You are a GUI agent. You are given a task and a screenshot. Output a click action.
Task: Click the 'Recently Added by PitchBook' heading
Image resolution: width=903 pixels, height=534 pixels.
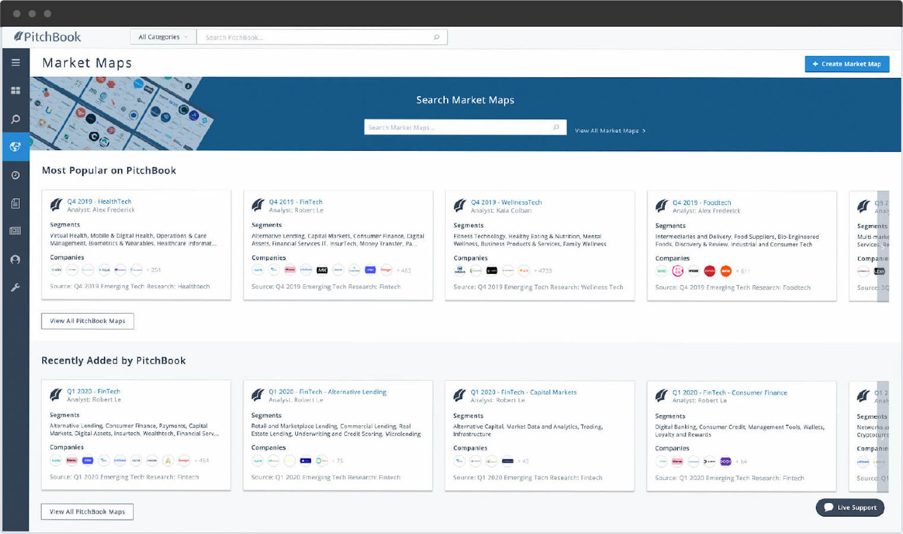(x=113, y=361)
